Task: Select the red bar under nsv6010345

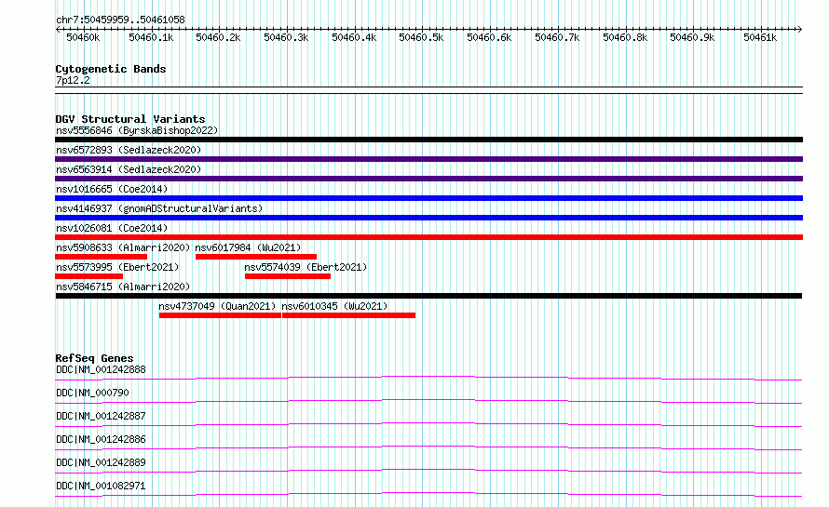Action: click(x=349, y=315)
